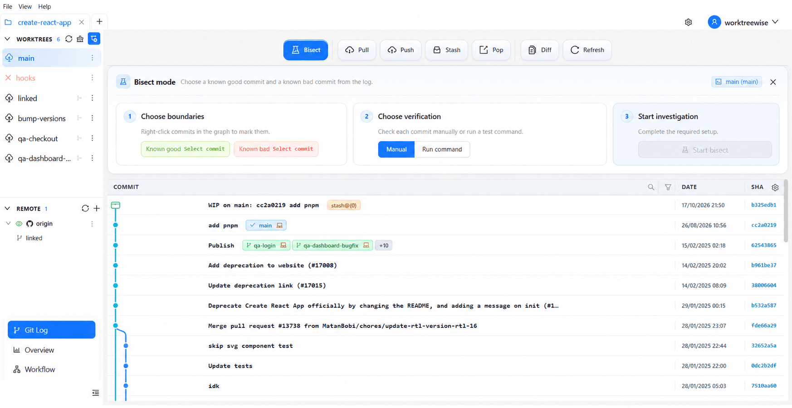The height and width of the screenshot is (408, 792).
Task: Stash current changes
Action: [446, 50]
